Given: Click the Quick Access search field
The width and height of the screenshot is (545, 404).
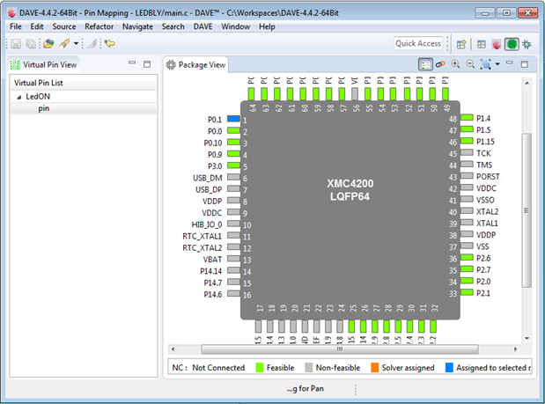Looking at the screenshot, I should (418, 43).
